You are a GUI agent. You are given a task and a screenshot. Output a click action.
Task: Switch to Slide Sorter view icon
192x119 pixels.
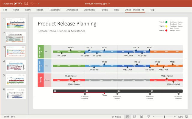point(135,117)
